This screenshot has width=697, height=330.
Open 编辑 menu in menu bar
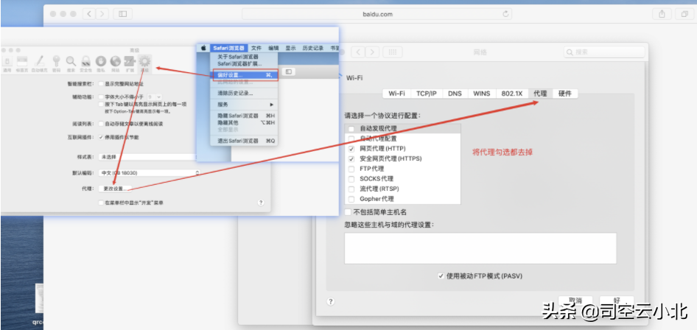point(273,48)
